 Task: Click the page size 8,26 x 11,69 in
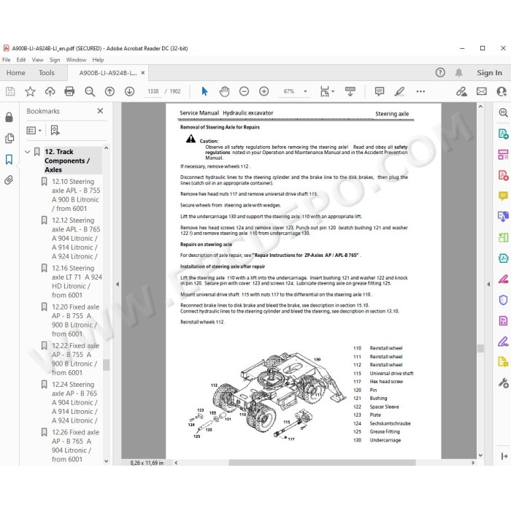pos(147,462)
